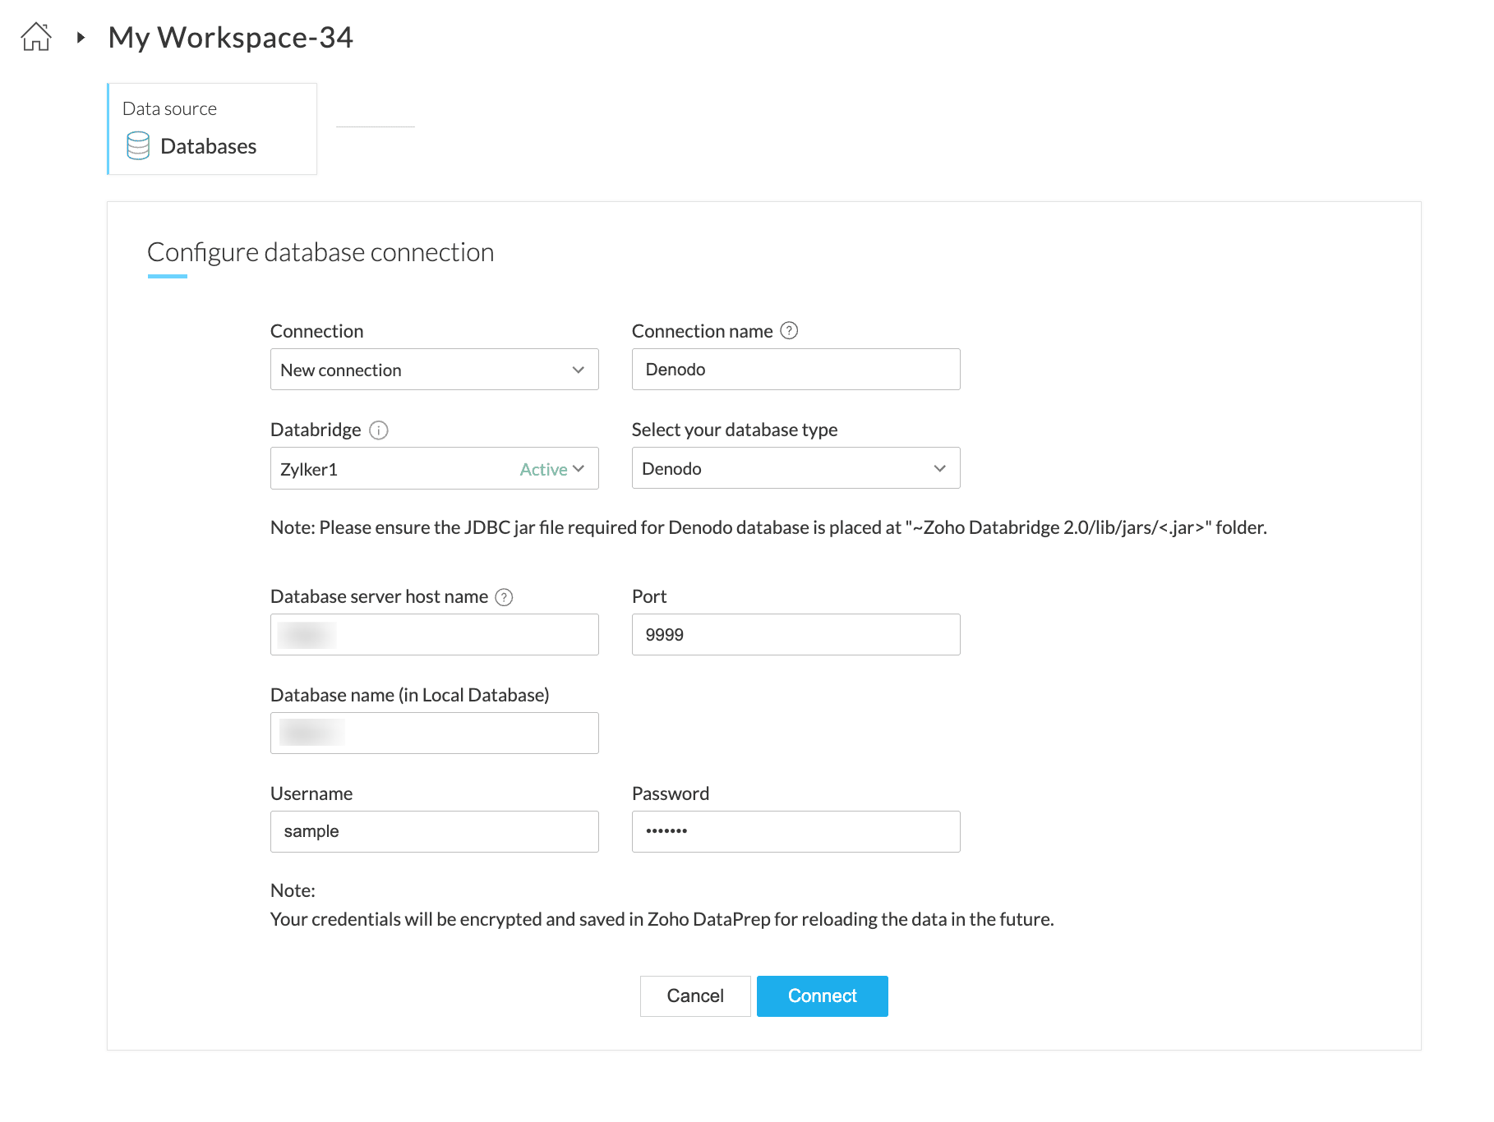Viewport: 1494px width, 1122px height.
Task: Focus the Connection name field
Action: click(795, 370)
